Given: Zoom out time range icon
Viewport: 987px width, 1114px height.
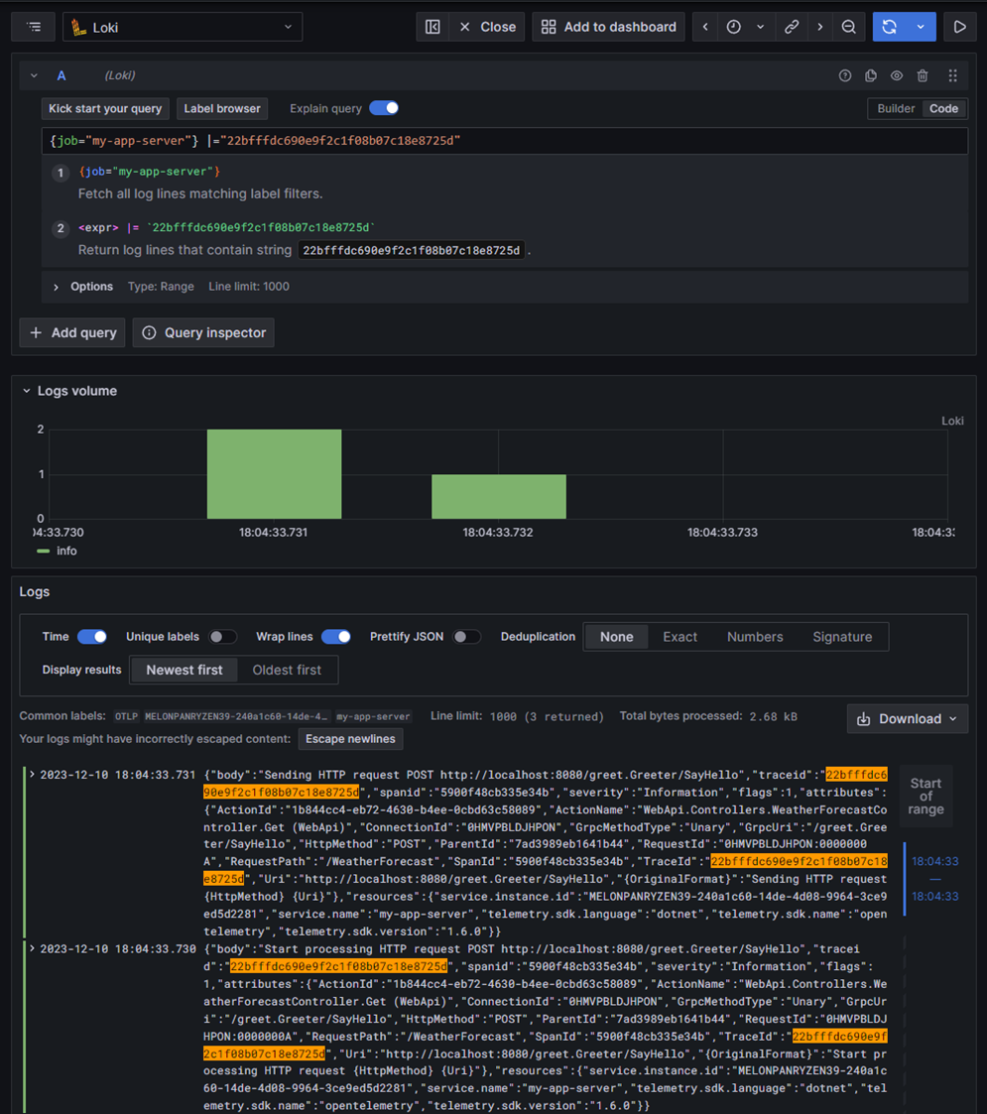Looking at the screenshot, I should click(848, 27).
